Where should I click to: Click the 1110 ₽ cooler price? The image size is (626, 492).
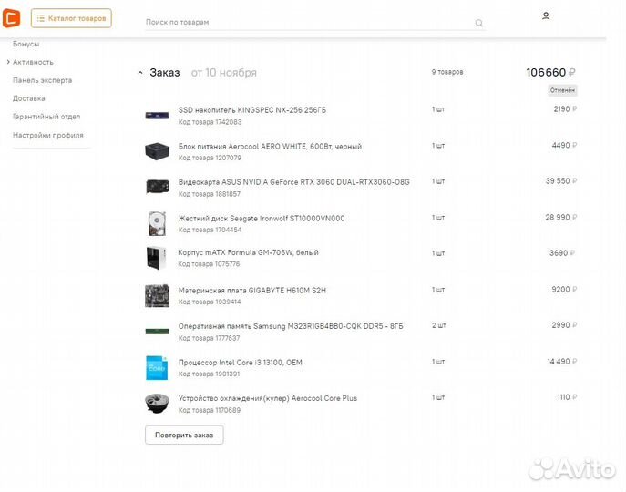[x=567, y=397]
